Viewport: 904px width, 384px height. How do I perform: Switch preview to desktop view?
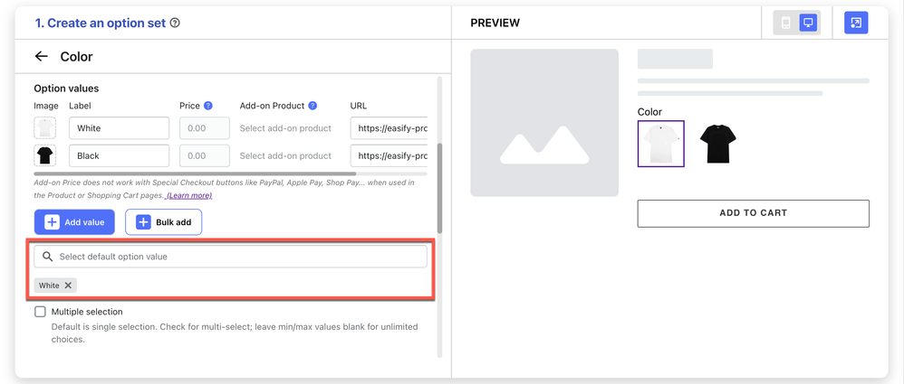pyautogui.click(x=808, y=23)
